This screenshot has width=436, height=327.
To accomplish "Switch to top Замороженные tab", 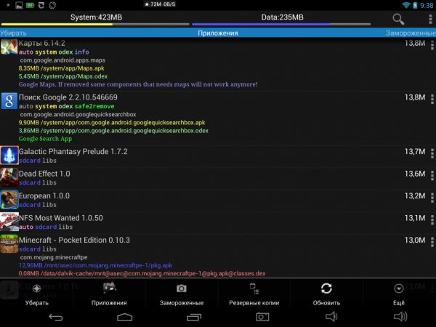I will [x=411, y=33].
